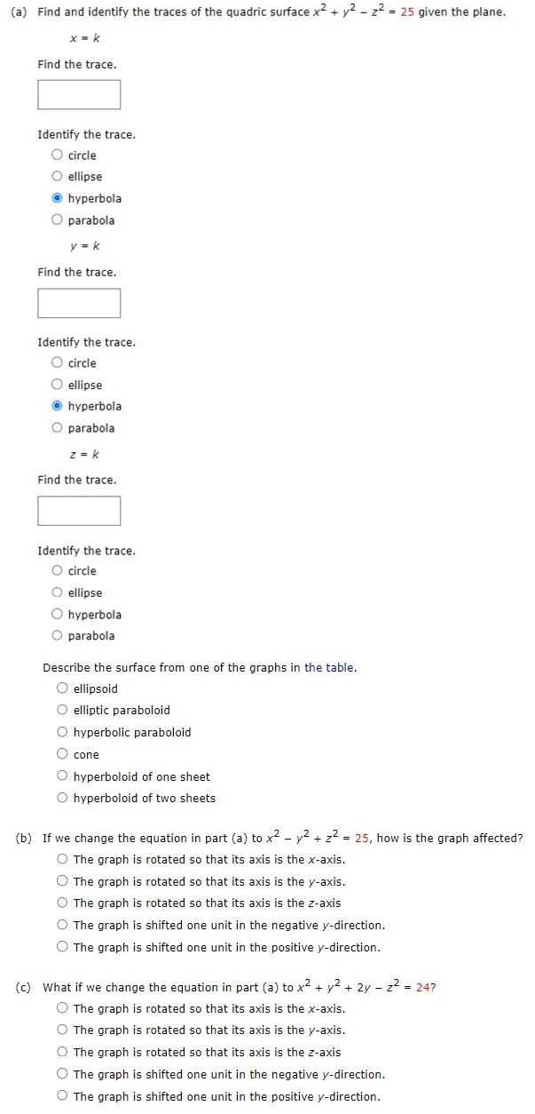This screenshot has height=1114, width=535.
Task: Select the "cone" surface option
Action: pyautogui.click(x=63, y=754)
